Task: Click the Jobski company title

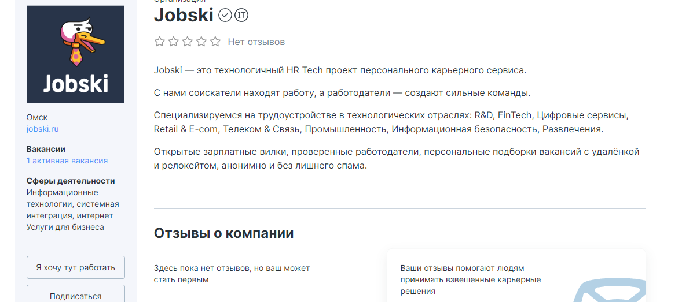Action: click(184, 15)
